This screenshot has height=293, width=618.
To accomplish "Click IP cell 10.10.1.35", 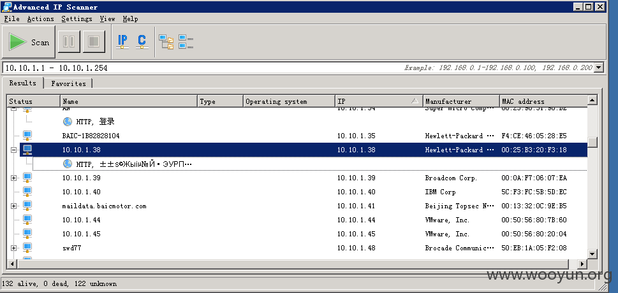I will 357,136.
